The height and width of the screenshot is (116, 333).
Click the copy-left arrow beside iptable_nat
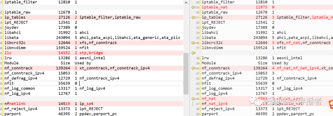point(193,7)
